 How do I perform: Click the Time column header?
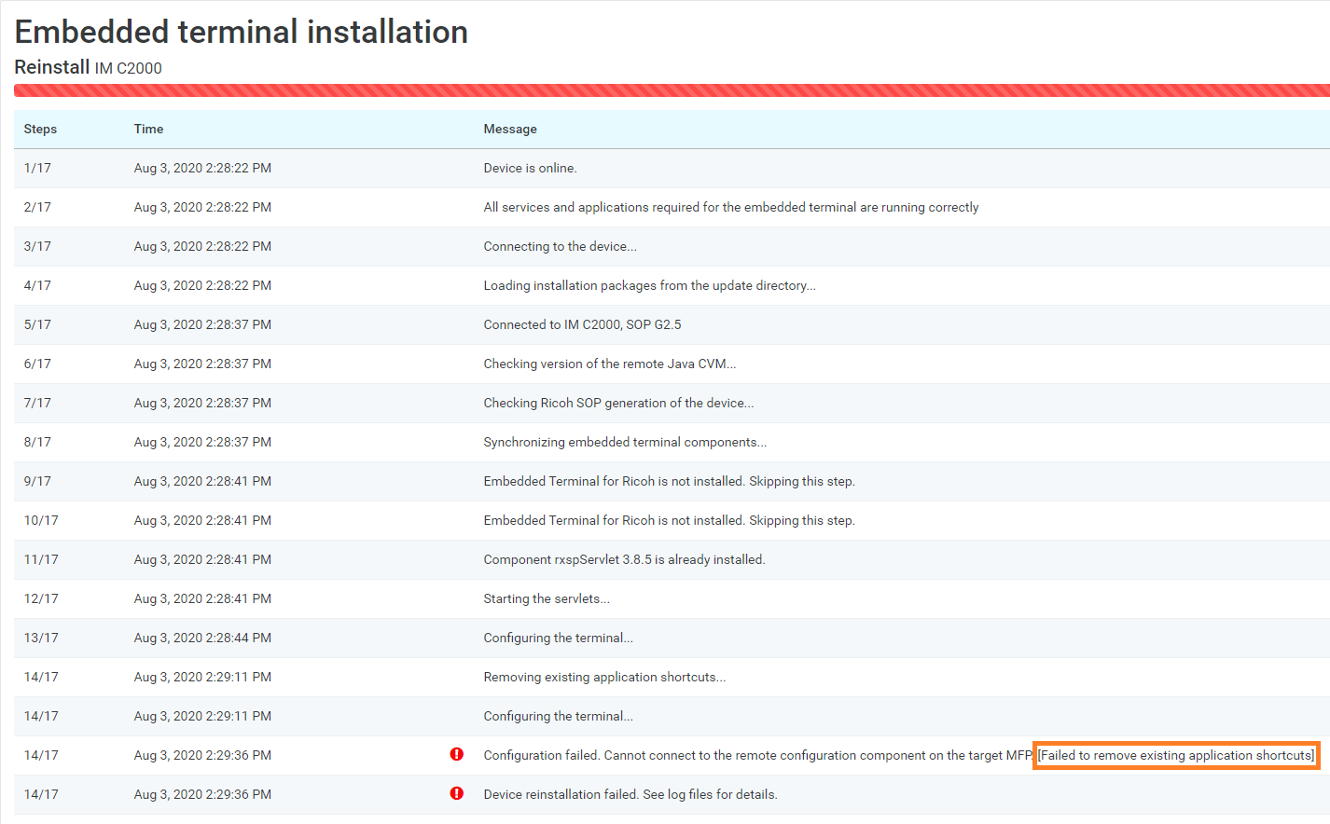pyautogui.click(x=148, y=129)
